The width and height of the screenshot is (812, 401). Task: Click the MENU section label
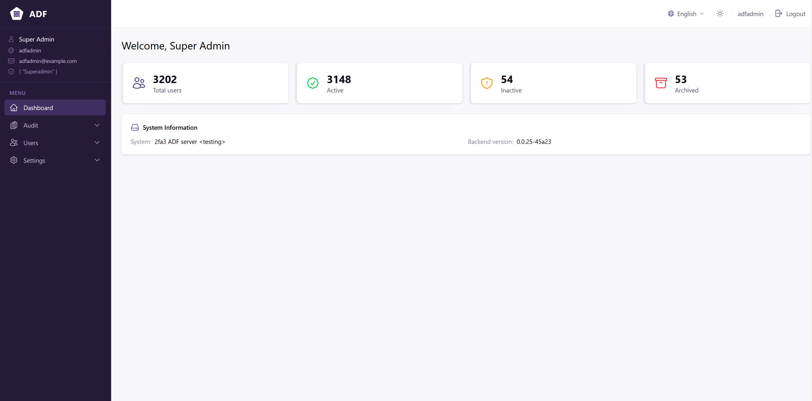[17, 93]
